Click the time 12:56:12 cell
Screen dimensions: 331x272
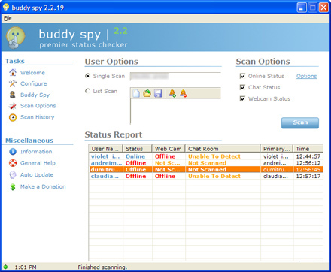point(308,163)
